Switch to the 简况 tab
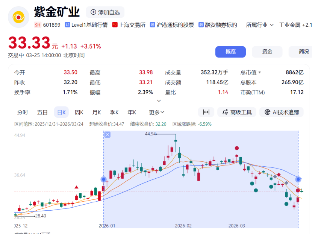This screenshot has width=312, height=234. (300, 52)
